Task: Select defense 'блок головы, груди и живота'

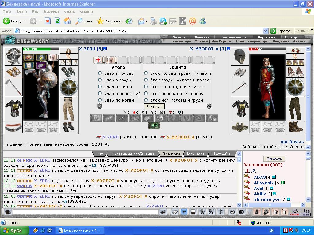Action: coord(146,73)
